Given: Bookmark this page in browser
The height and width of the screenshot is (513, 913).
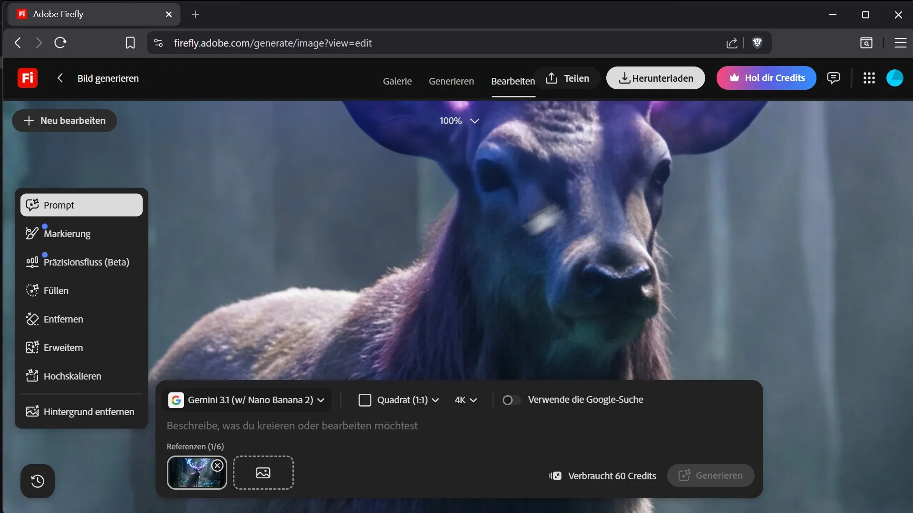Looking at the screenshot, I should click(x=130, y=43).
